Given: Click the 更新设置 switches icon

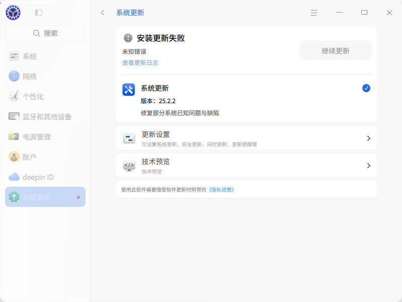Looking at the screenshot, I should point(129,138).
